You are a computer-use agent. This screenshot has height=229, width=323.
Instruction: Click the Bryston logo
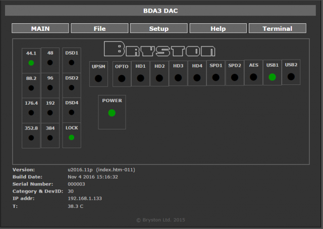click(159, 49)
